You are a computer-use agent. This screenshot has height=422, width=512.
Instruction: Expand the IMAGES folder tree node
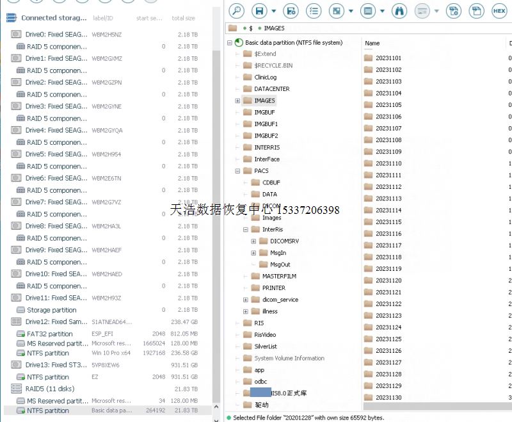(237, 101)
